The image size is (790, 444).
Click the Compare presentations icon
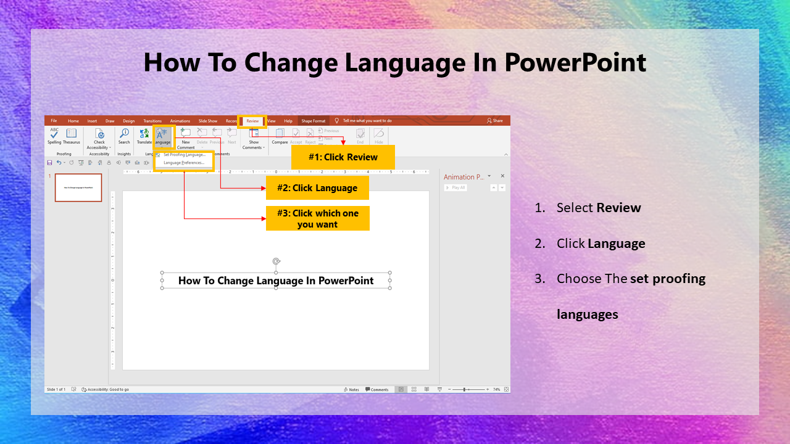coord(280,133)
